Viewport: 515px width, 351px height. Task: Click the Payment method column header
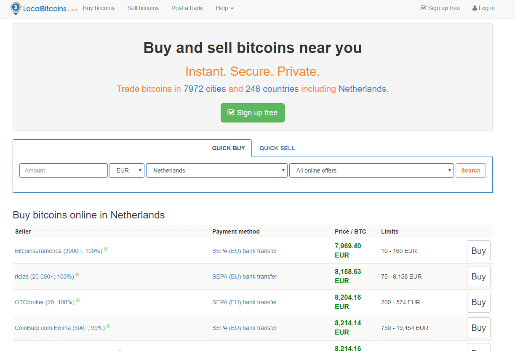pos(236,231)
